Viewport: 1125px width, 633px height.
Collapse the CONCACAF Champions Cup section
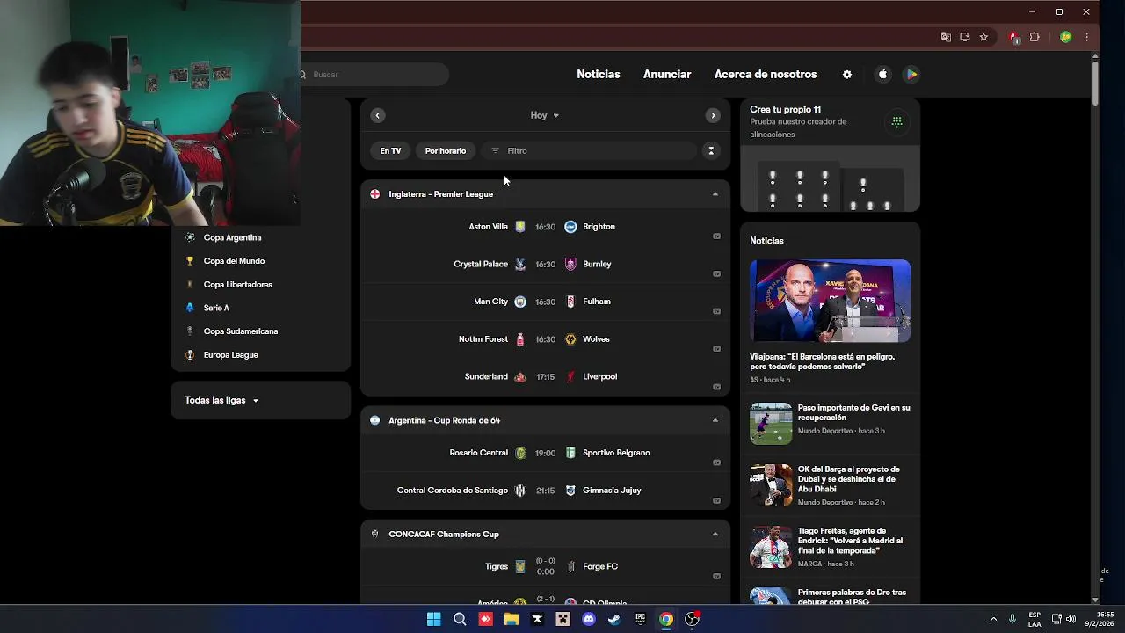[x=715, y=534]
